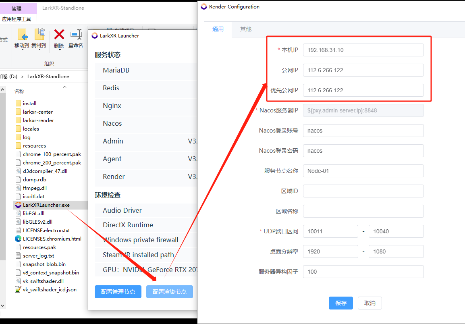Viewport: 465px width, 324px height.
Task: Expand the Move to (移动到) dropdown arrow
Action: (x=22, y=50)
